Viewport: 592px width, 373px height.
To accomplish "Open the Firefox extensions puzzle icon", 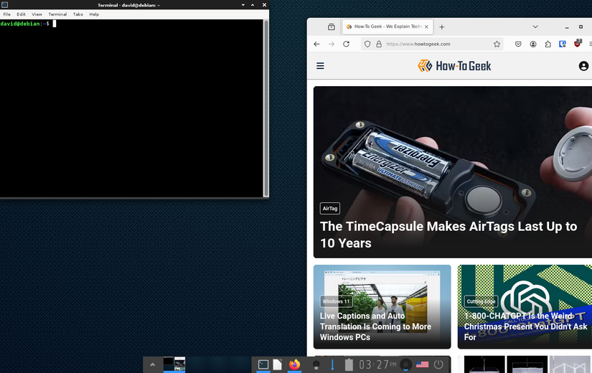I will coord(548,44).
